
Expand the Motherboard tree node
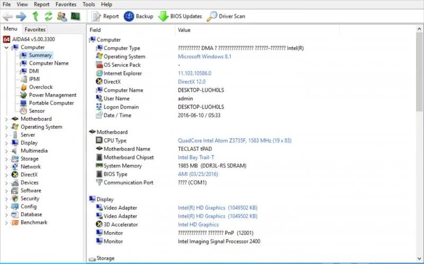pyautogui.click(x=6, y=119)
